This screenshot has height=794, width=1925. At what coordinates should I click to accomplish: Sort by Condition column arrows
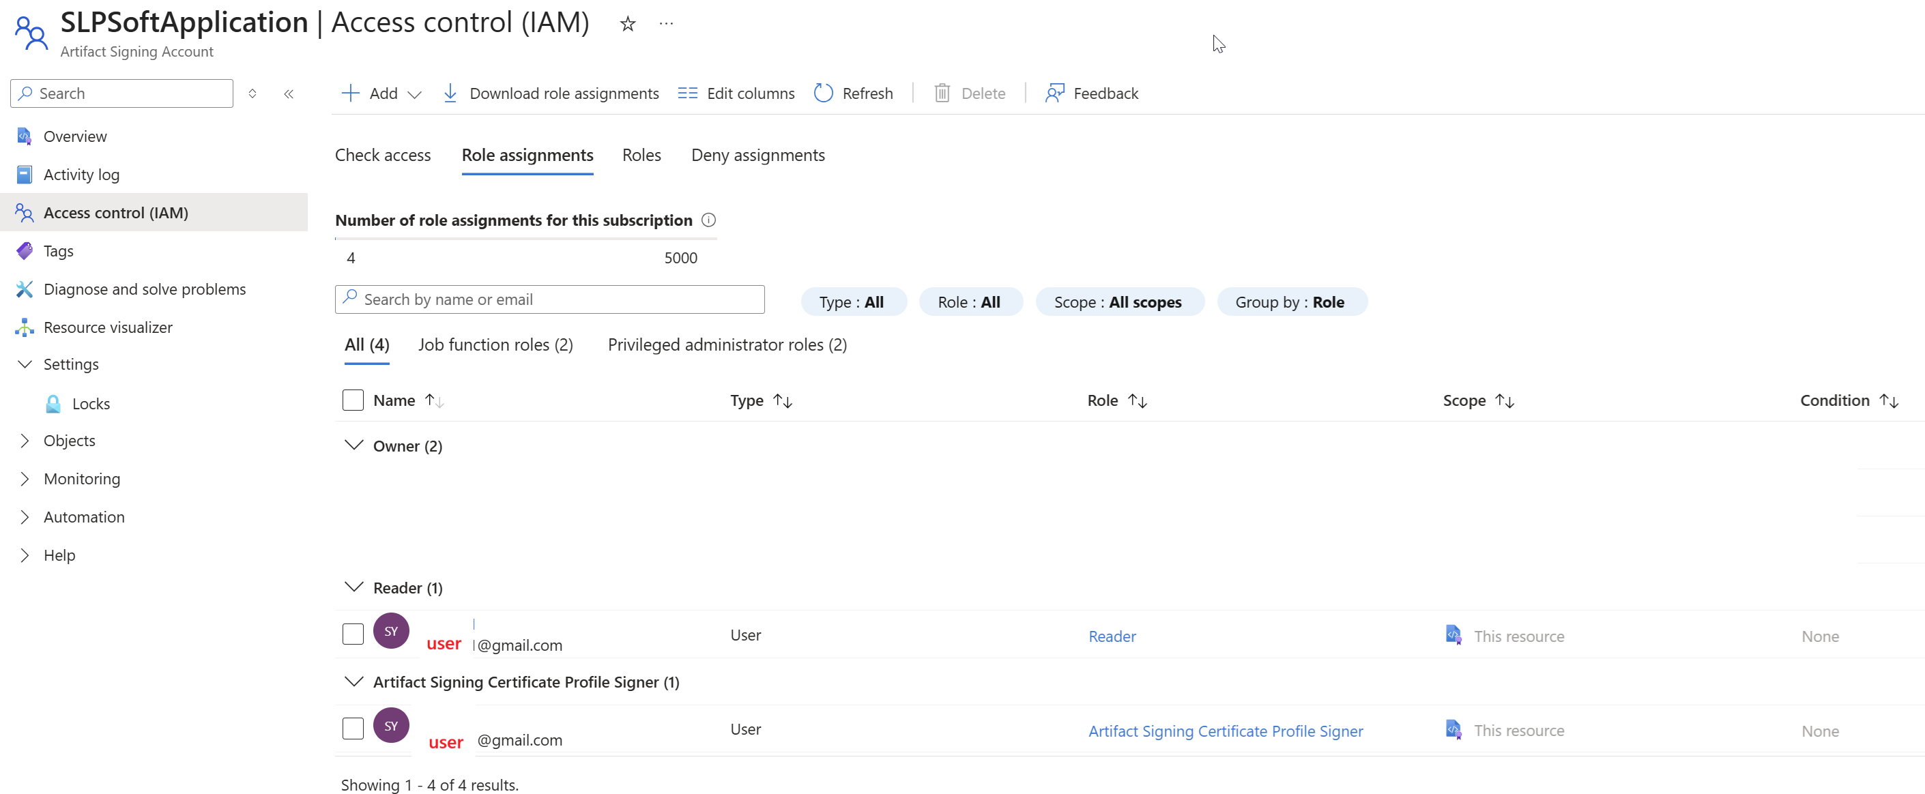pos(1888,400)
